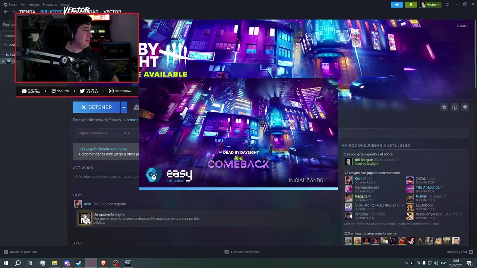This screenshot has width=477, height=268.
Task: Toggle the favorite heart icon
Action: tap(465, 107)
